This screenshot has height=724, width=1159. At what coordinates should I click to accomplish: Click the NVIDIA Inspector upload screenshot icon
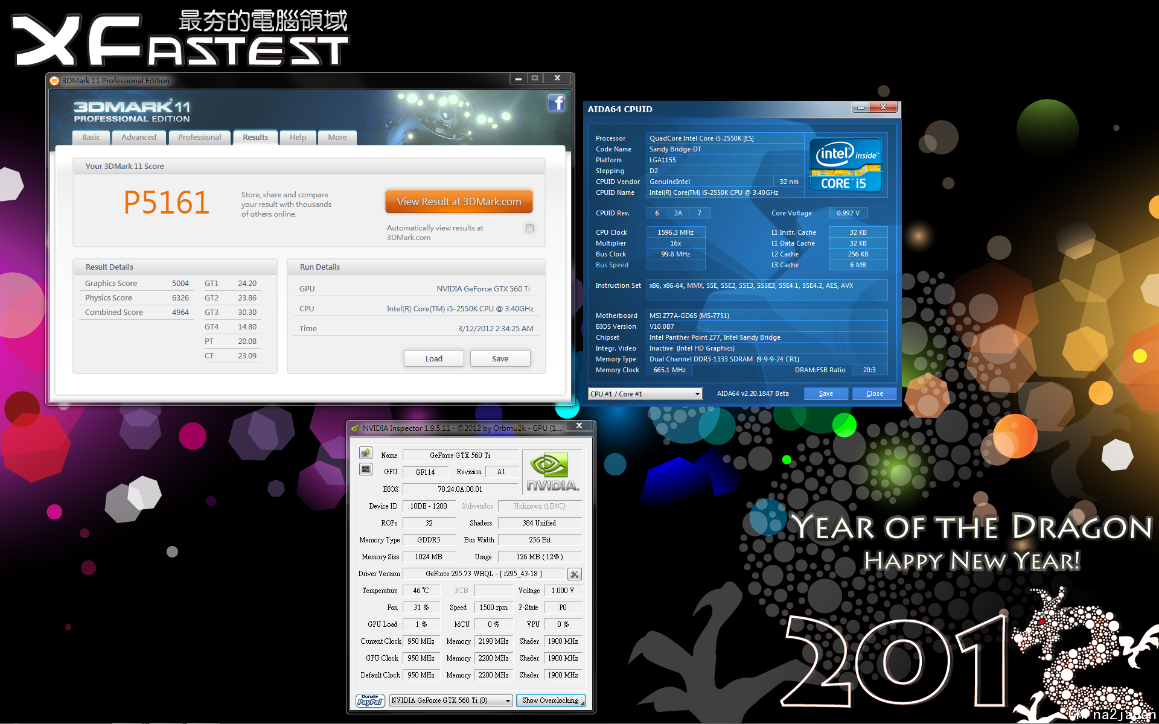pyautogui.click(x=366, y=453)
